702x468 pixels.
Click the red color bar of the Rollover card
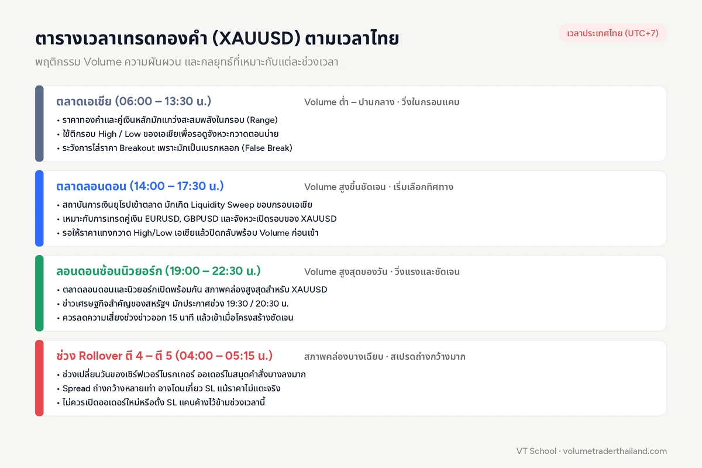click(x=39, y=378)
